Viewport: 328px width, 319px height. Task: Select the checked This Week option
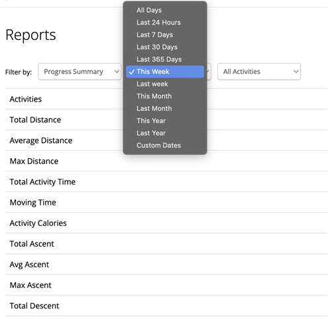point(165,72)
